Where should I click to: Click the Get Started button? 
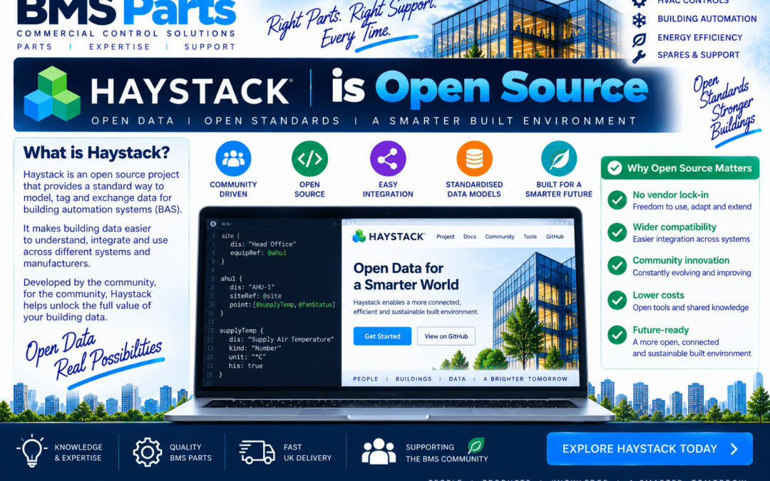point(382,336)
